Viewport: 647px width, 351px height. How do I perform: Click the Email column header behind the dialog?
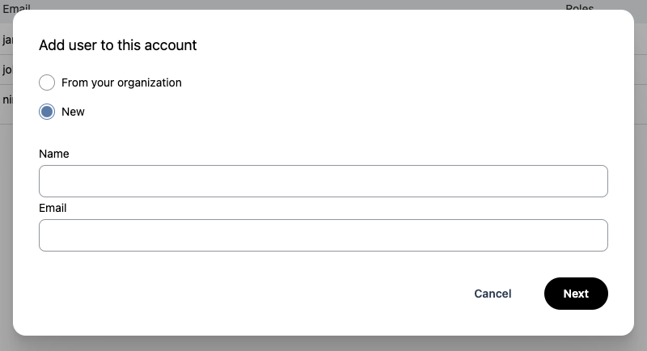(x=16, y=8)
